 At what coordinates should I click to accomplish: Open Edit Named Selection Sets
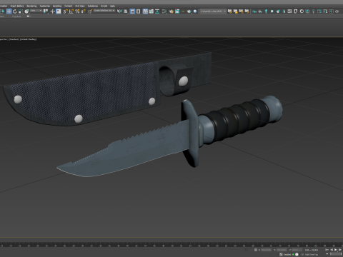(90, 11)
